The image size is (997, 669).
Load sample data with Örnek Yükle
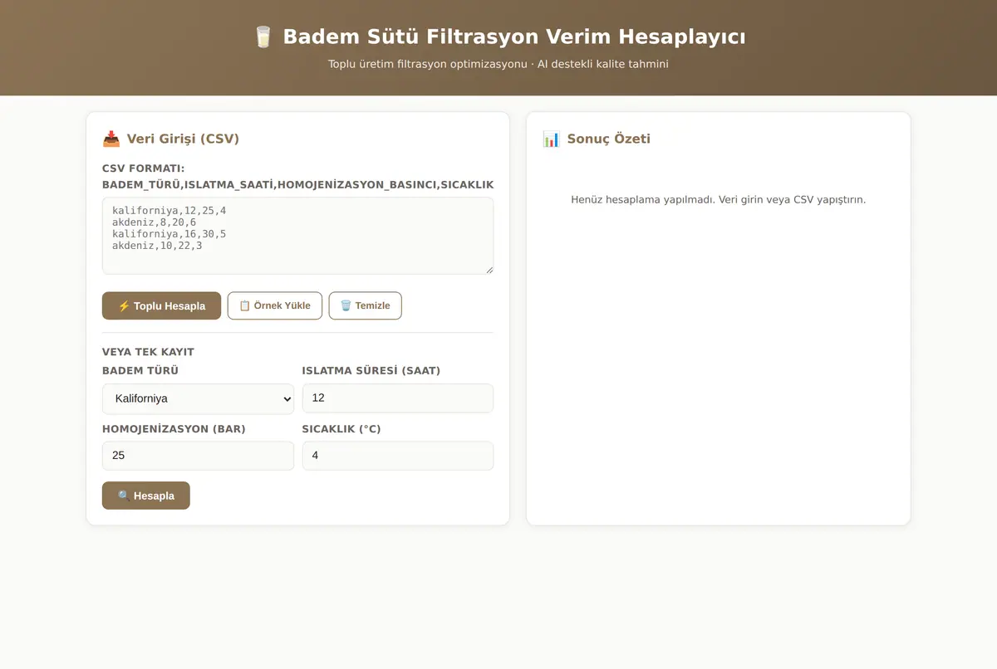pos(275,305)
